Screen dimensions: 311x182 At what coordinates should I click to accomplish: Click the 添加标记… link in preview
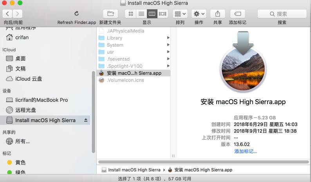click(x=246, y=151)
